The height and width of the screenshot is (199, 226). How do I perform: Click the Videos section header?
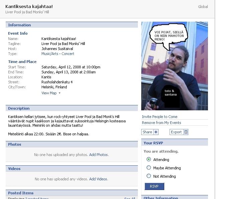coord(72,168)
